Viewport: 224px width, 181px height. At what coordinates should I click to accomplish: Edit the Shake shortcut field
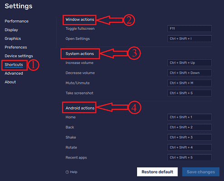(x=190, y=137)
